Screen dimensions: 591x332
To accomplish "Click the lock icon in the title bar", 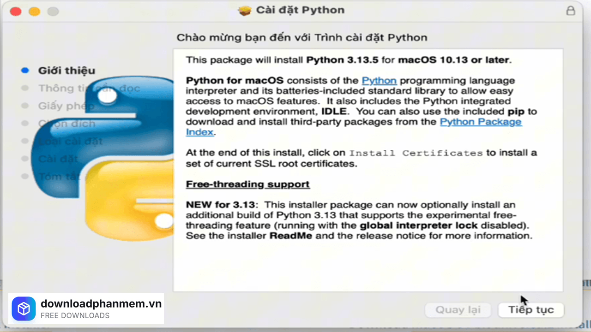I will click(571, 11).
